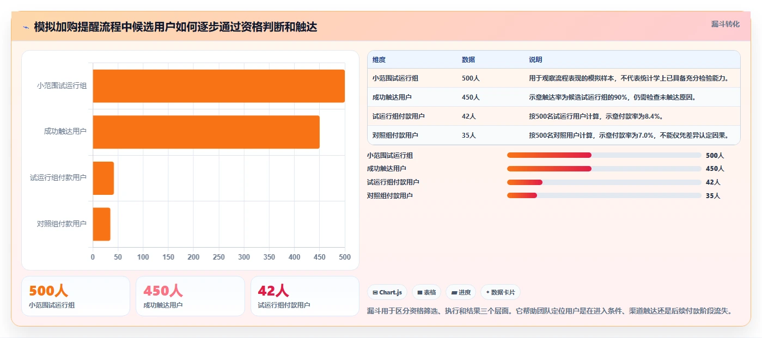Viewport: 762px width, 338px height.
Task: Click the description starting 用于观察流程表现的模拟样本
Action: click(629, 78)
